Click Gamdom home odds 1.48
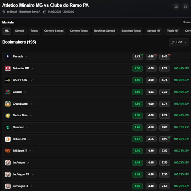The image size is (191, 191). 137,127
